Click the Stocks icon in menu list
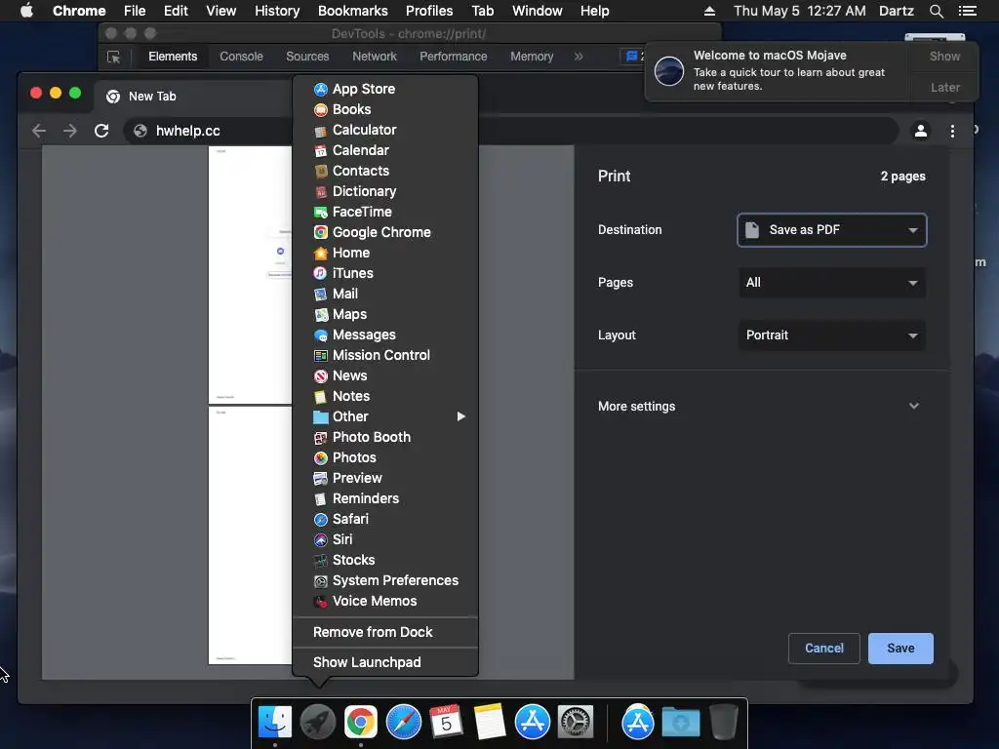The width and height of the screenshot is (999, 749). [320, 561]
